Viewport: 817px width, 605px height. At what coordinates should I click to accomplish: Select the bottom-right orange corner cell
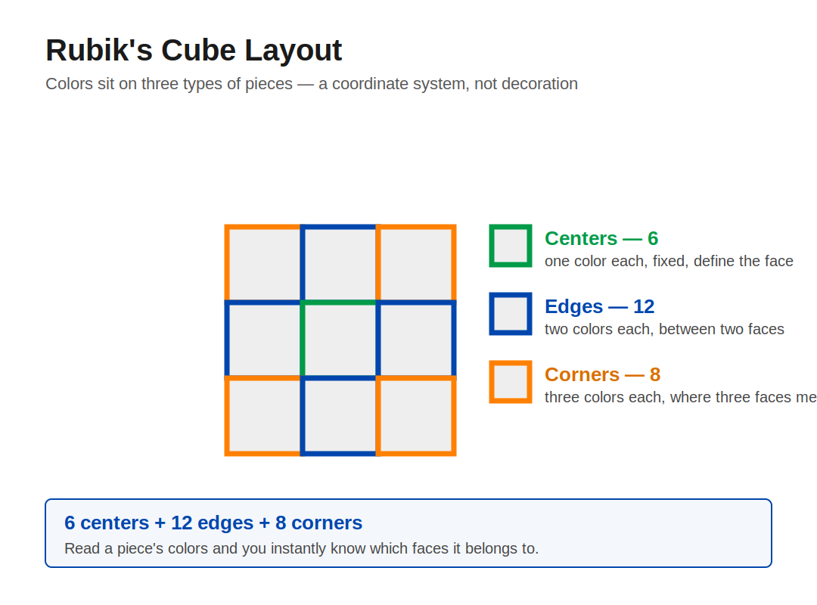tap(416, 416)
